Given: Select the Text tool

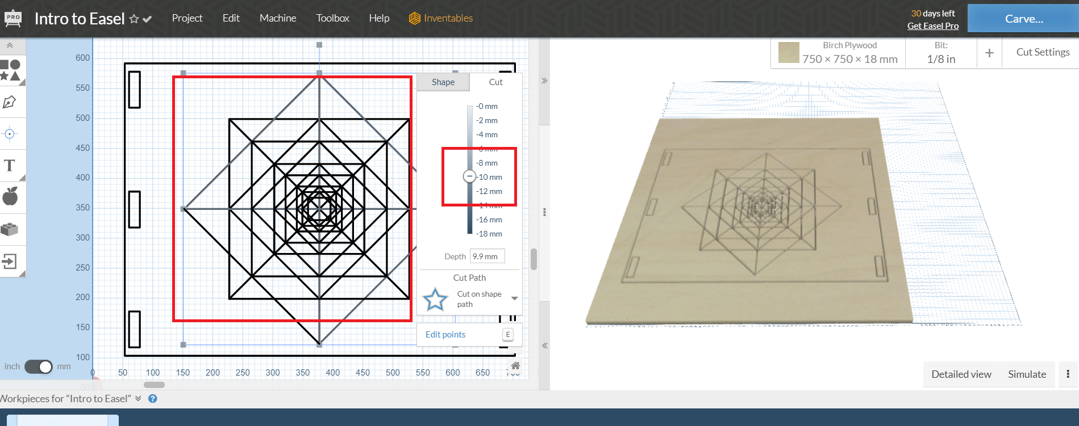Looking at the screenshot, I should tap(10, 166).
